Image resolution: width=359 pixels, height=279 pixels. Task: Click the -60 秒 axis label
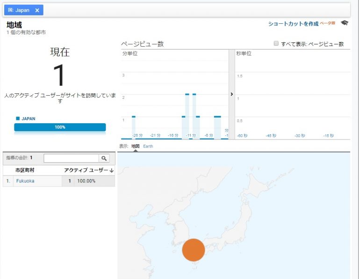[x=242, y=136]
